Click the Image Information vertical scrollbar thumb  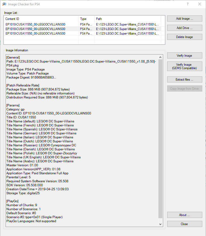coord(160,139)
